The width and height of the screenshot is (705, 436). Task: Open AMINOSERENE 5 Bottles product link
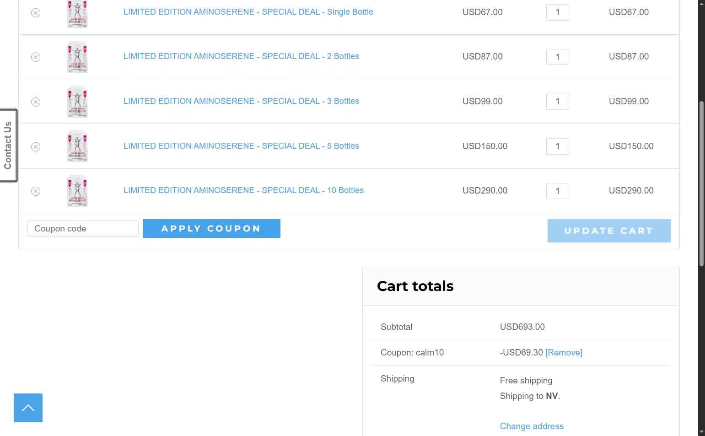(241, 146)
